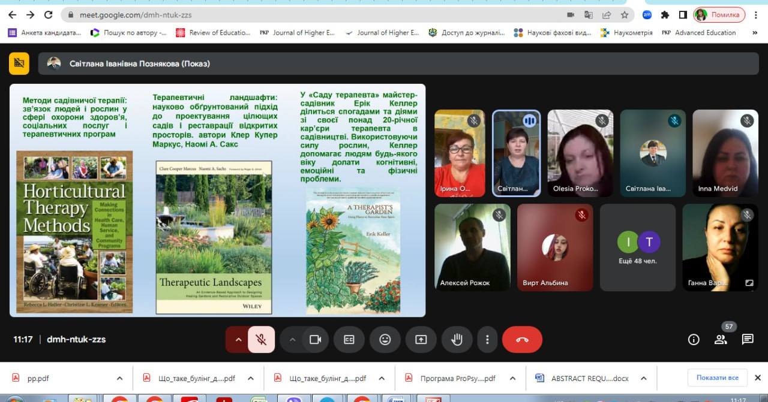Open the profile button labeled Помилка
The image size is (768, 402).
tap(719, 15)
